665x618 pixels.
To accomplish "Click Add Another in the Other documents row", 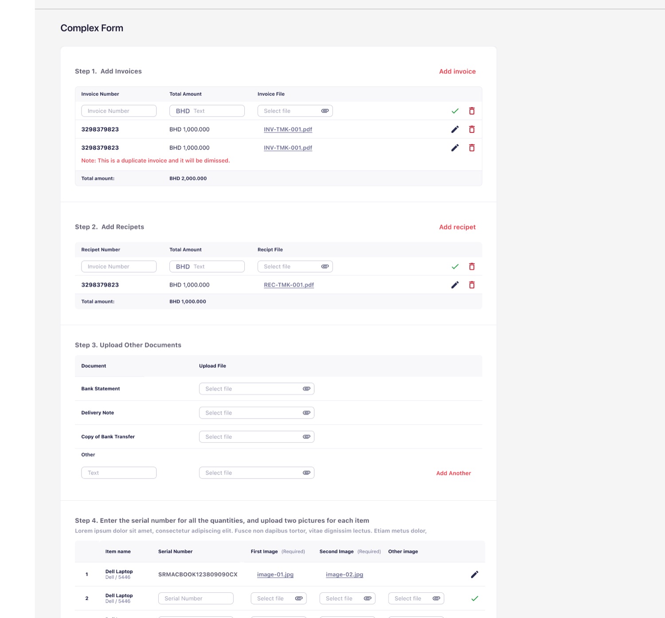I will tap(454, 473).
